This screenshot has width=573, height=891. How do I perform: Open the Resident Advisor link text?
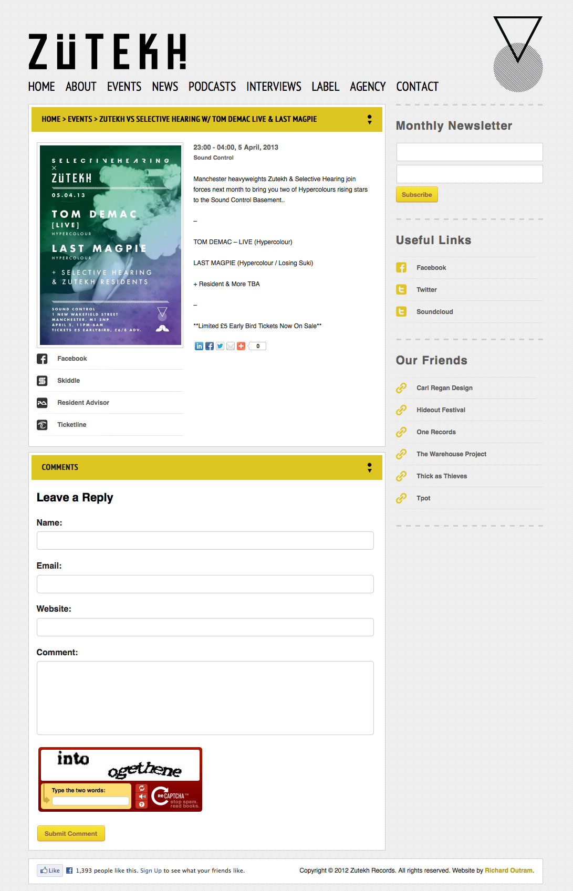[x=84, y=403]
